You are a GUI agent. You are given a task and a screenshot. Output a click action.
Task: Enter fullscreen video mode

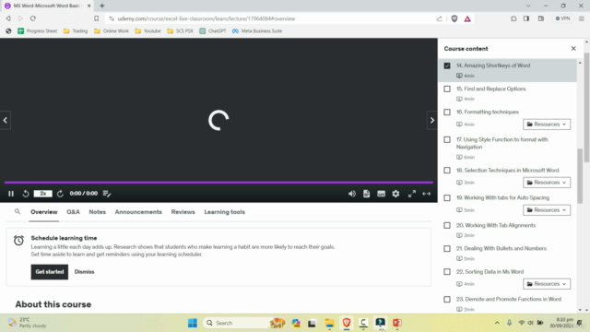pyautogui.click(x=412, y=194)
